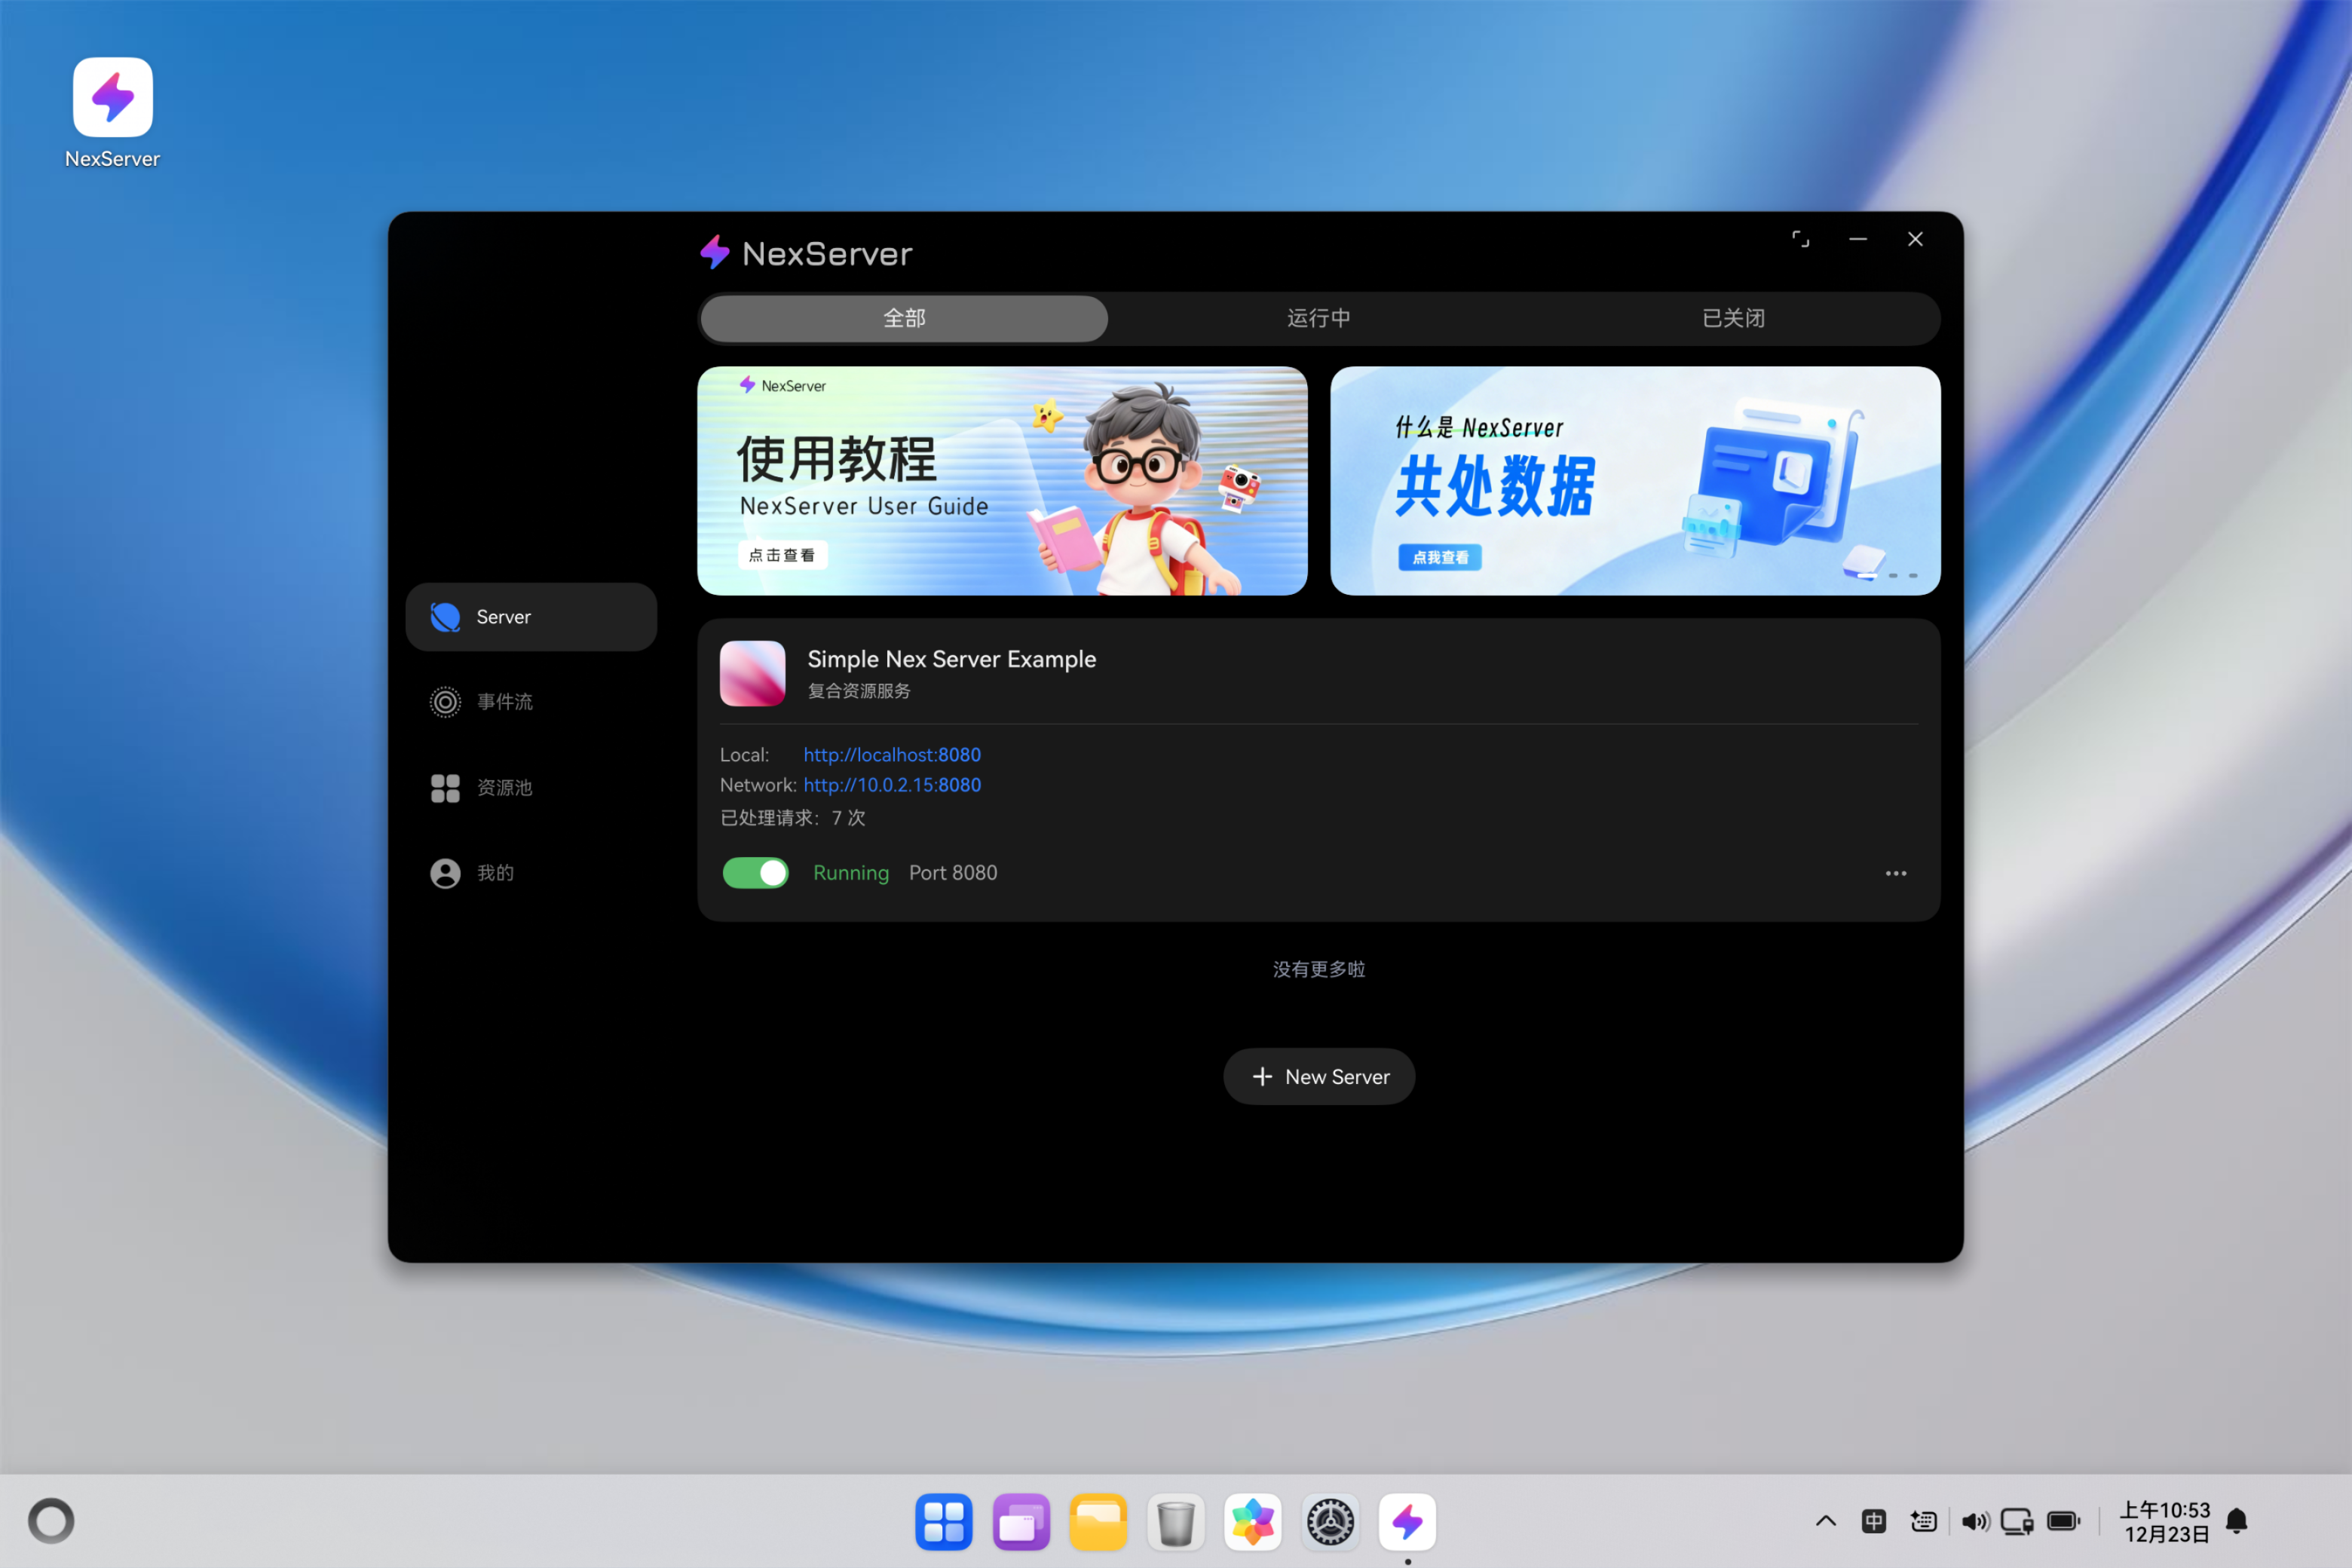The height and width of the screenshot is (1568, 2352).
Task: Click the Simple Nex Server Example icon
Action: (752, 673)
